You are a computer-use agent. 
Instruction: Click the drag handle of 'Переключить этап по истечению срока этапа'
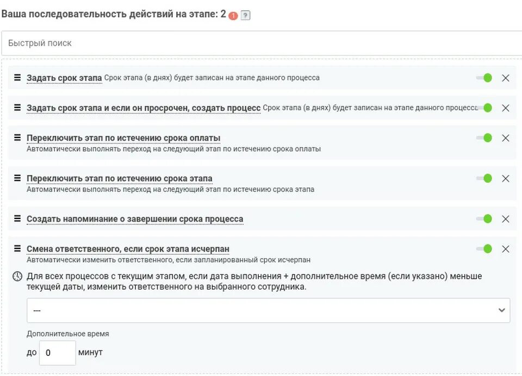[17, 178]
